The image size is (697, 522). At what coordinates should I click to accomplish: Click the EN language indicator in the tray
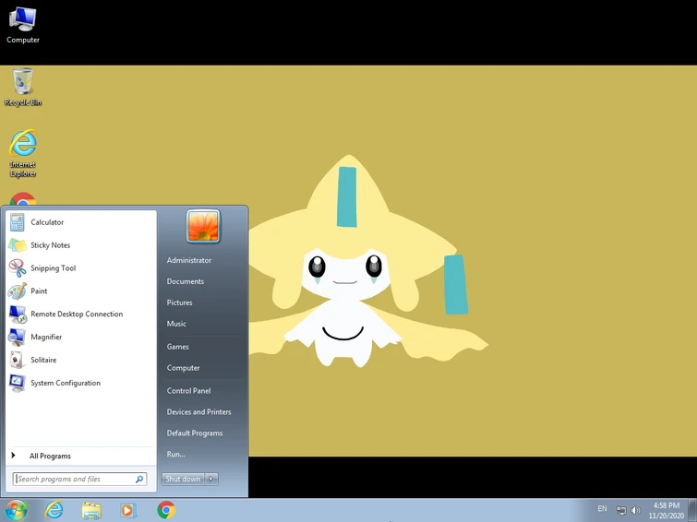[x=602, y=509]
